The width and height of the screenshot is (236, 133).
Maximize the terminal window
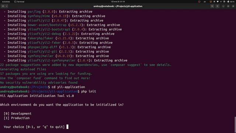tap(228, 6)
